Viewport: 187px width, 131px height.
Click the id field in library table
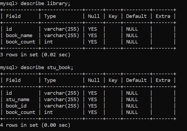point(9,29)
